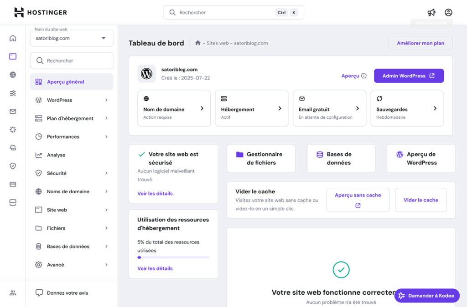Click the Aperçu link near Admin WordPress
Viewport: 467px width, 307px height.
coord(350,75)
